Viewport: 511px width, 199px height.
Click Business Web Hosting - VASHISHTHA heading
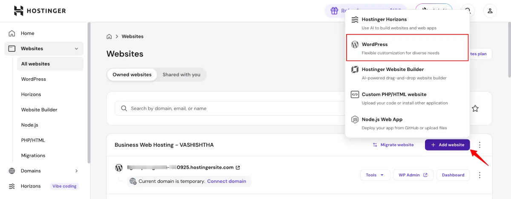[x=164, y=145]
